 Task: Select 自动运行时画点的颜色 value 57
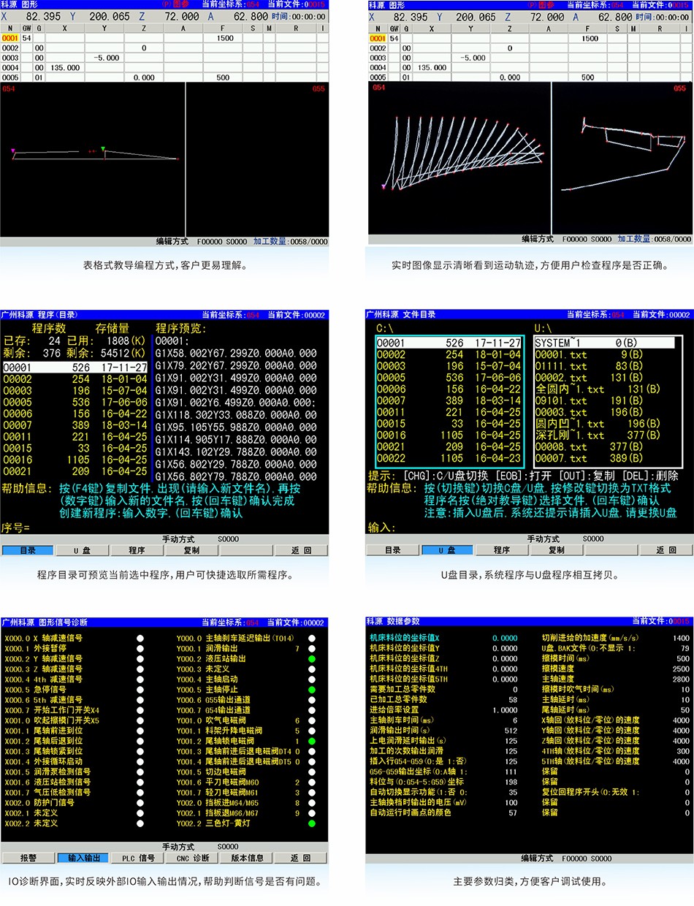(513, 812)
